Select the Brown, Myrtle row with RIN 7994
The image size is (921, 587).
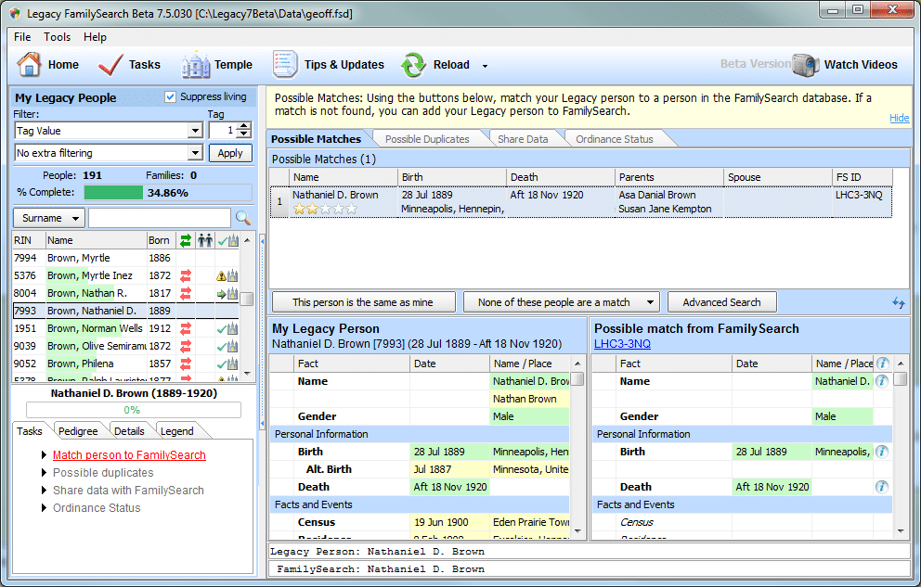click(x=125, y=258)
